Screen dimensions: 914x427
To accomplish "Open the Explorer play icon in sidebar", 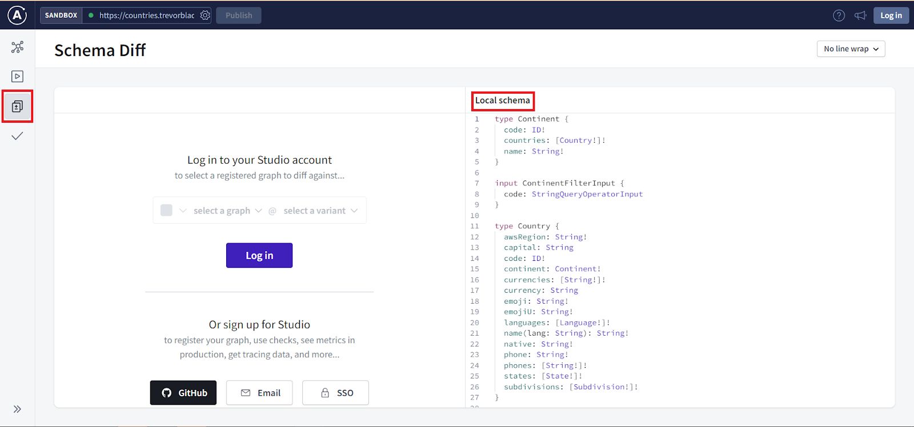I will pos(17,76).
